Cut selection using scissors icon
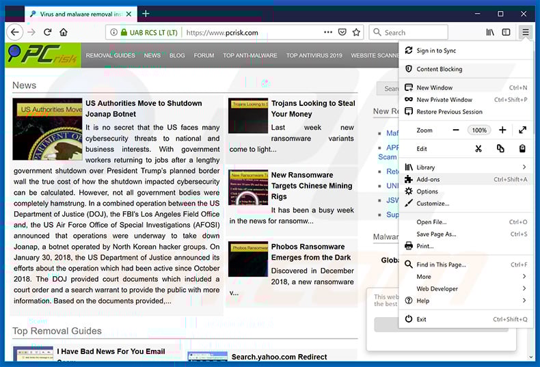Viewport: 540px width, 367px height. (x=478, y=149)
